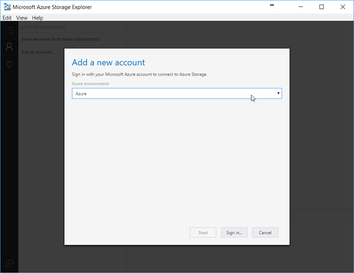Open the Explorer tree view sidebar icon
Screen dimensions: 354x273
[x=9, y=30]
